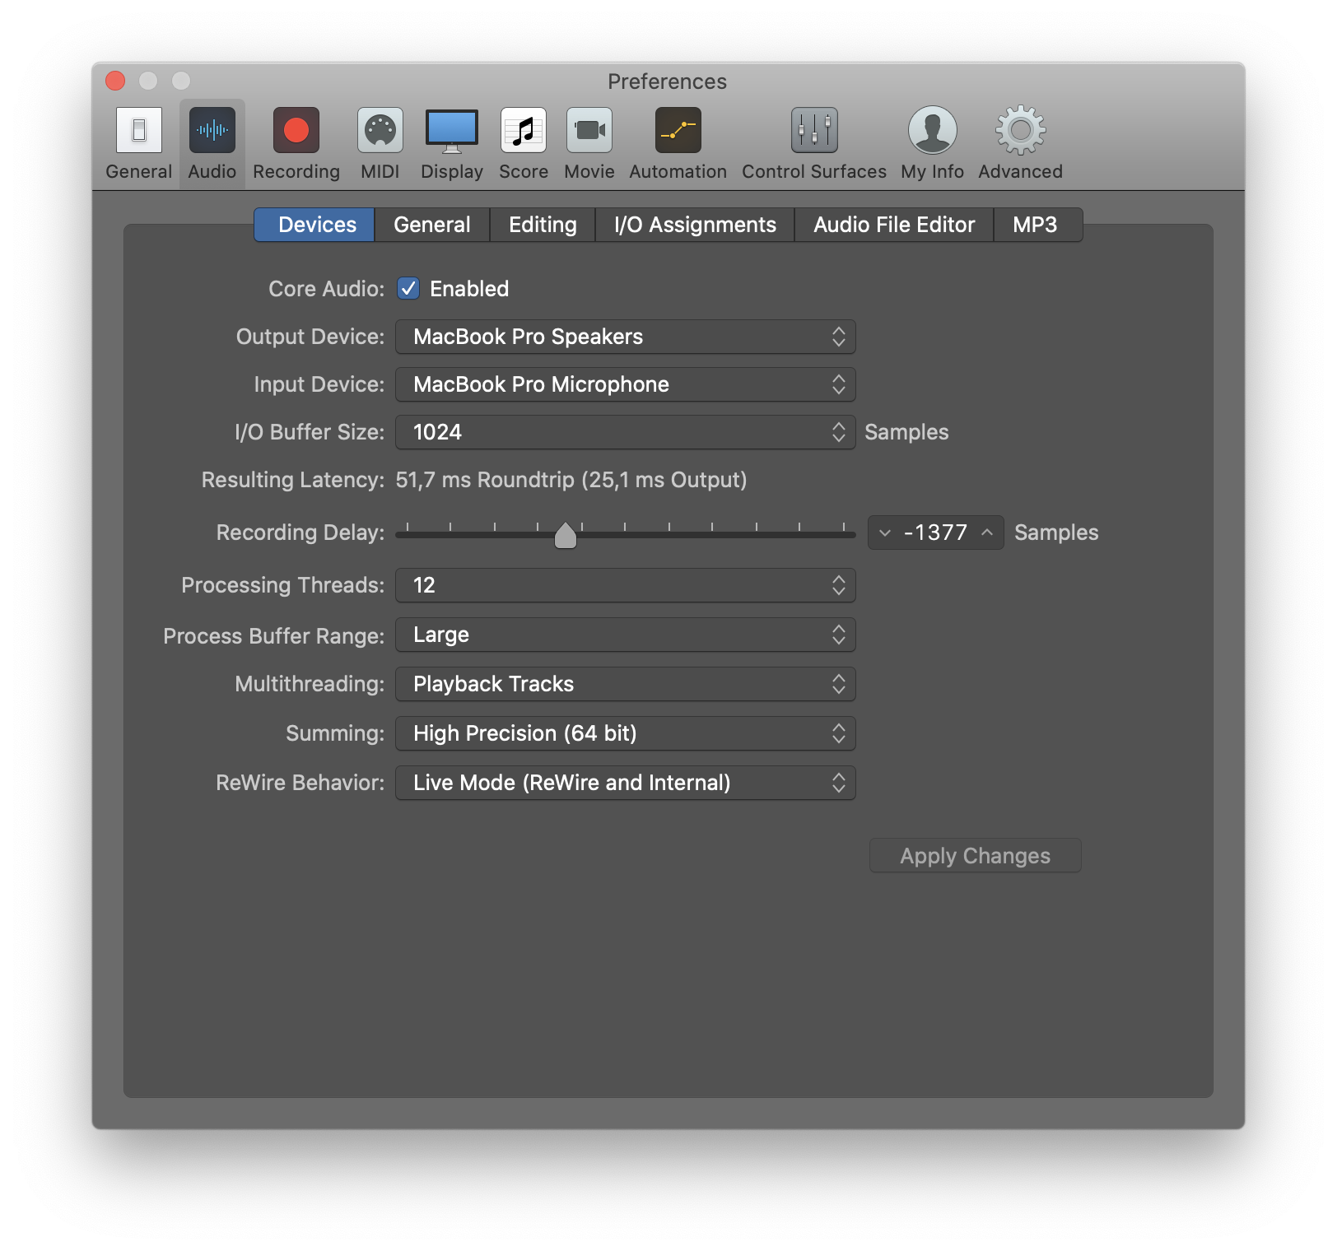Switch to the Editing tab

click(x=543, y=225)
